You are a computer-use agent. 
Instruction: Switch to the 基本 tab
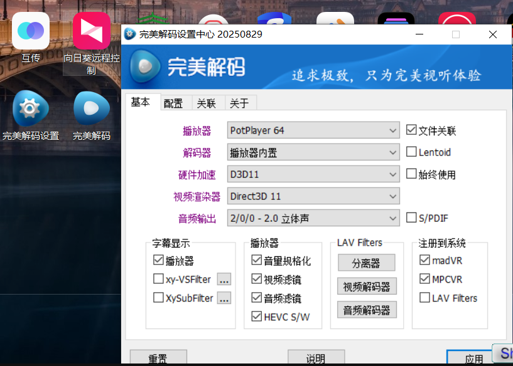click(x=141, y=102)
